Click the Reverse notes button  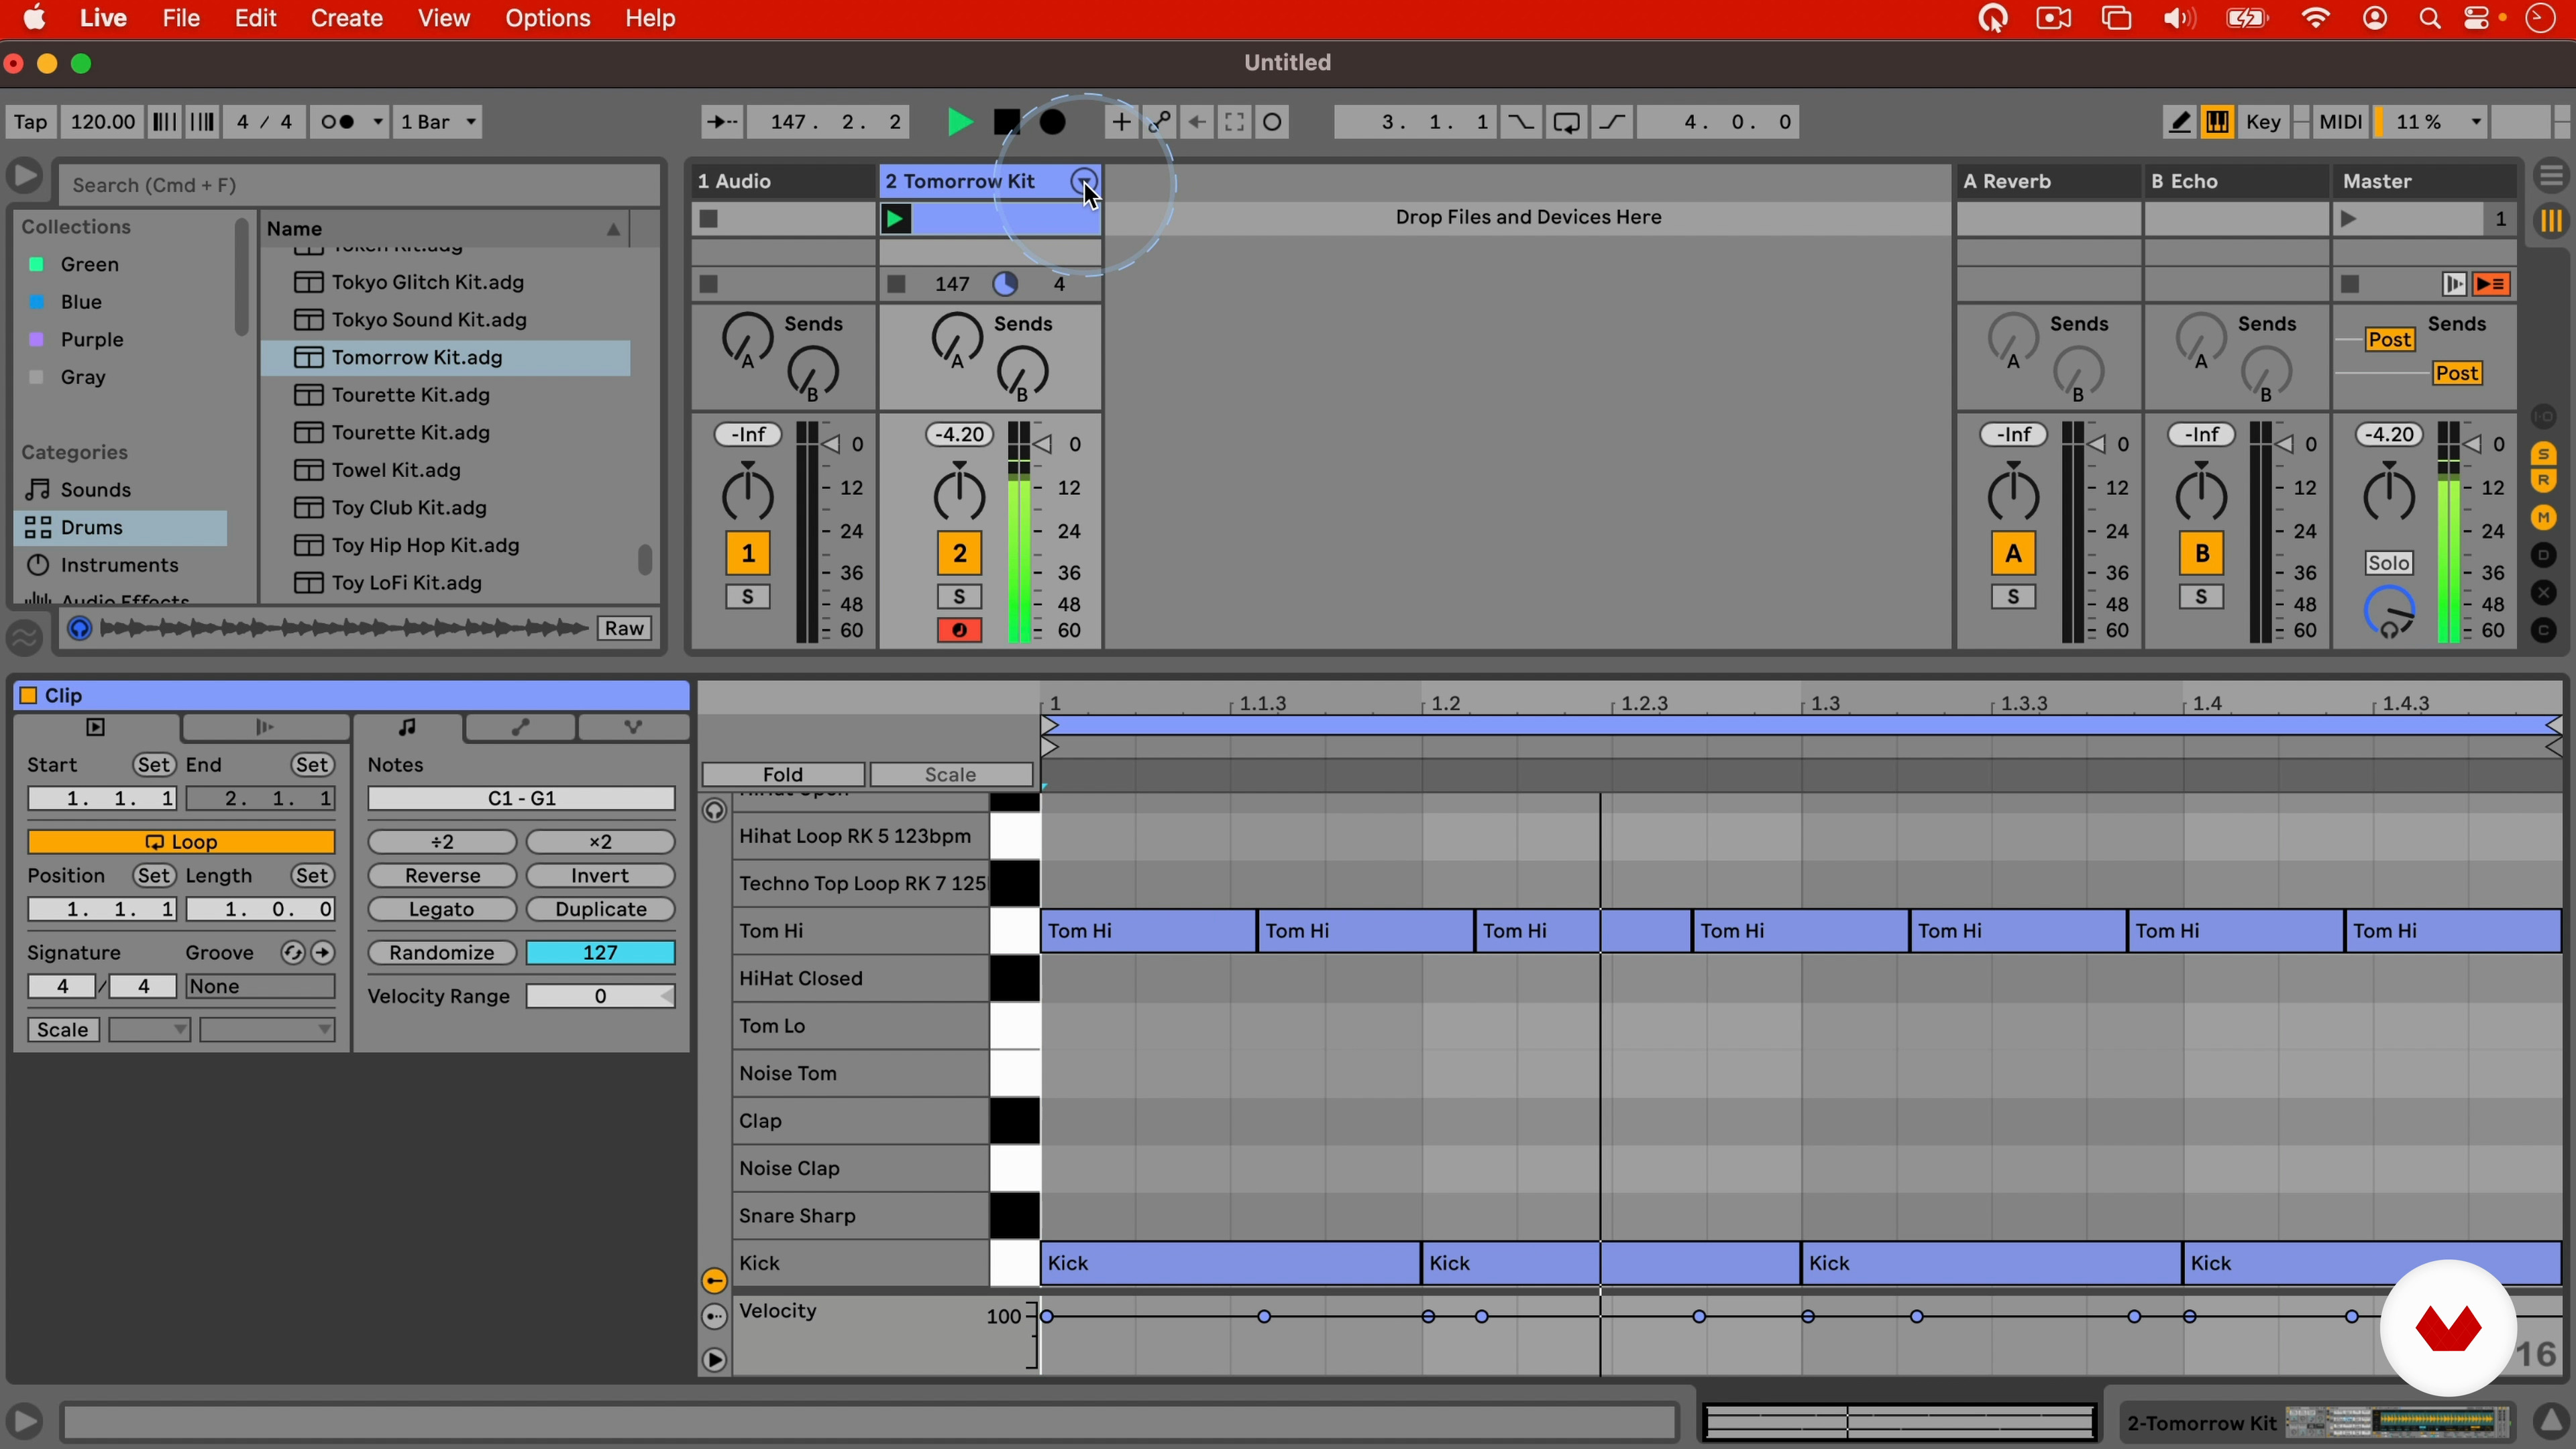pos(442,876)
